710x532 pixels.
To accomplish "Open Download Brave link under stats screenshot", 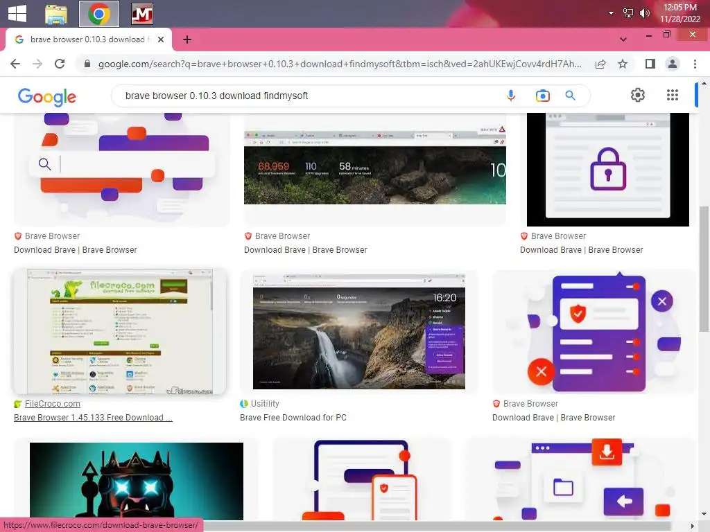I will point(306,249).
